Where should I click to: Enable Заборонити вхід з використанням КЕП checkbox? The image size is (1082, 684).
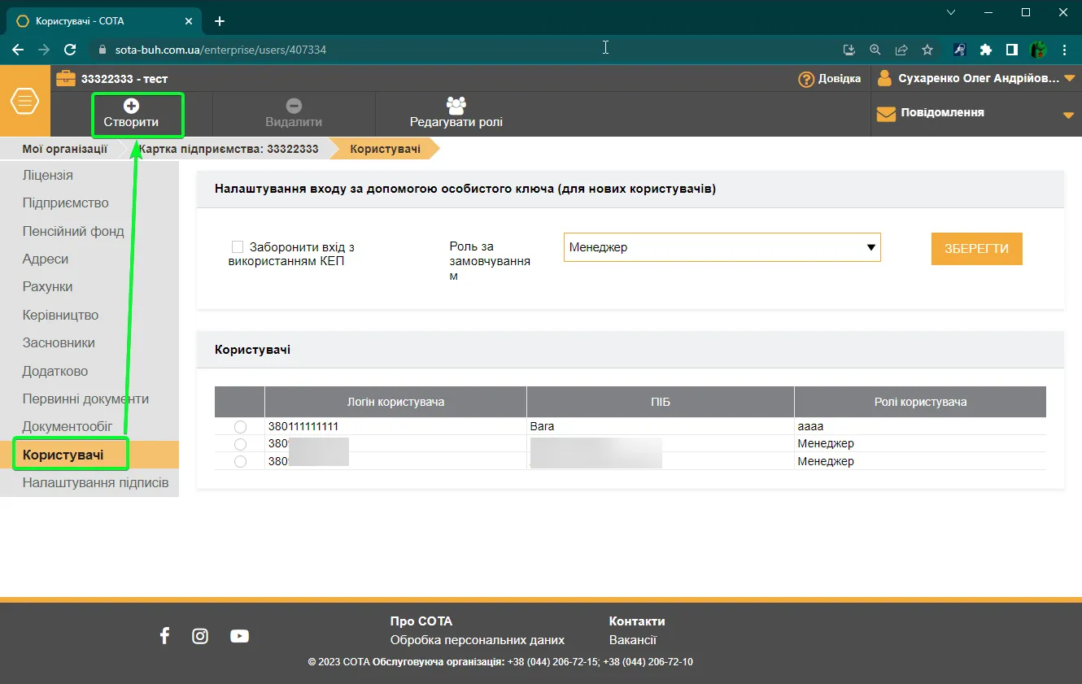click(x=238, y=246)
